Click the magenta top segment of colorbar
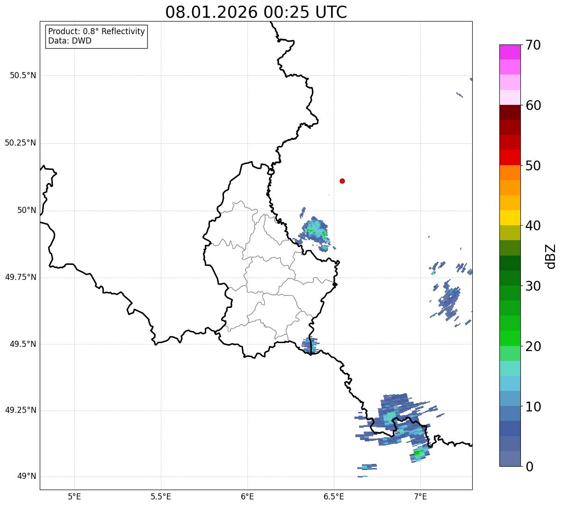 pos(510,52)
